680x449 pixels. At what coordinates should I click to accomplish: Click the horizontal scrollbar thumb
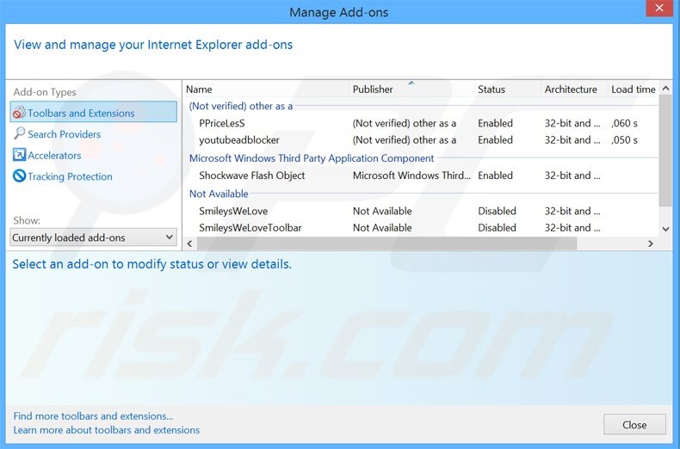click(386, 243)
